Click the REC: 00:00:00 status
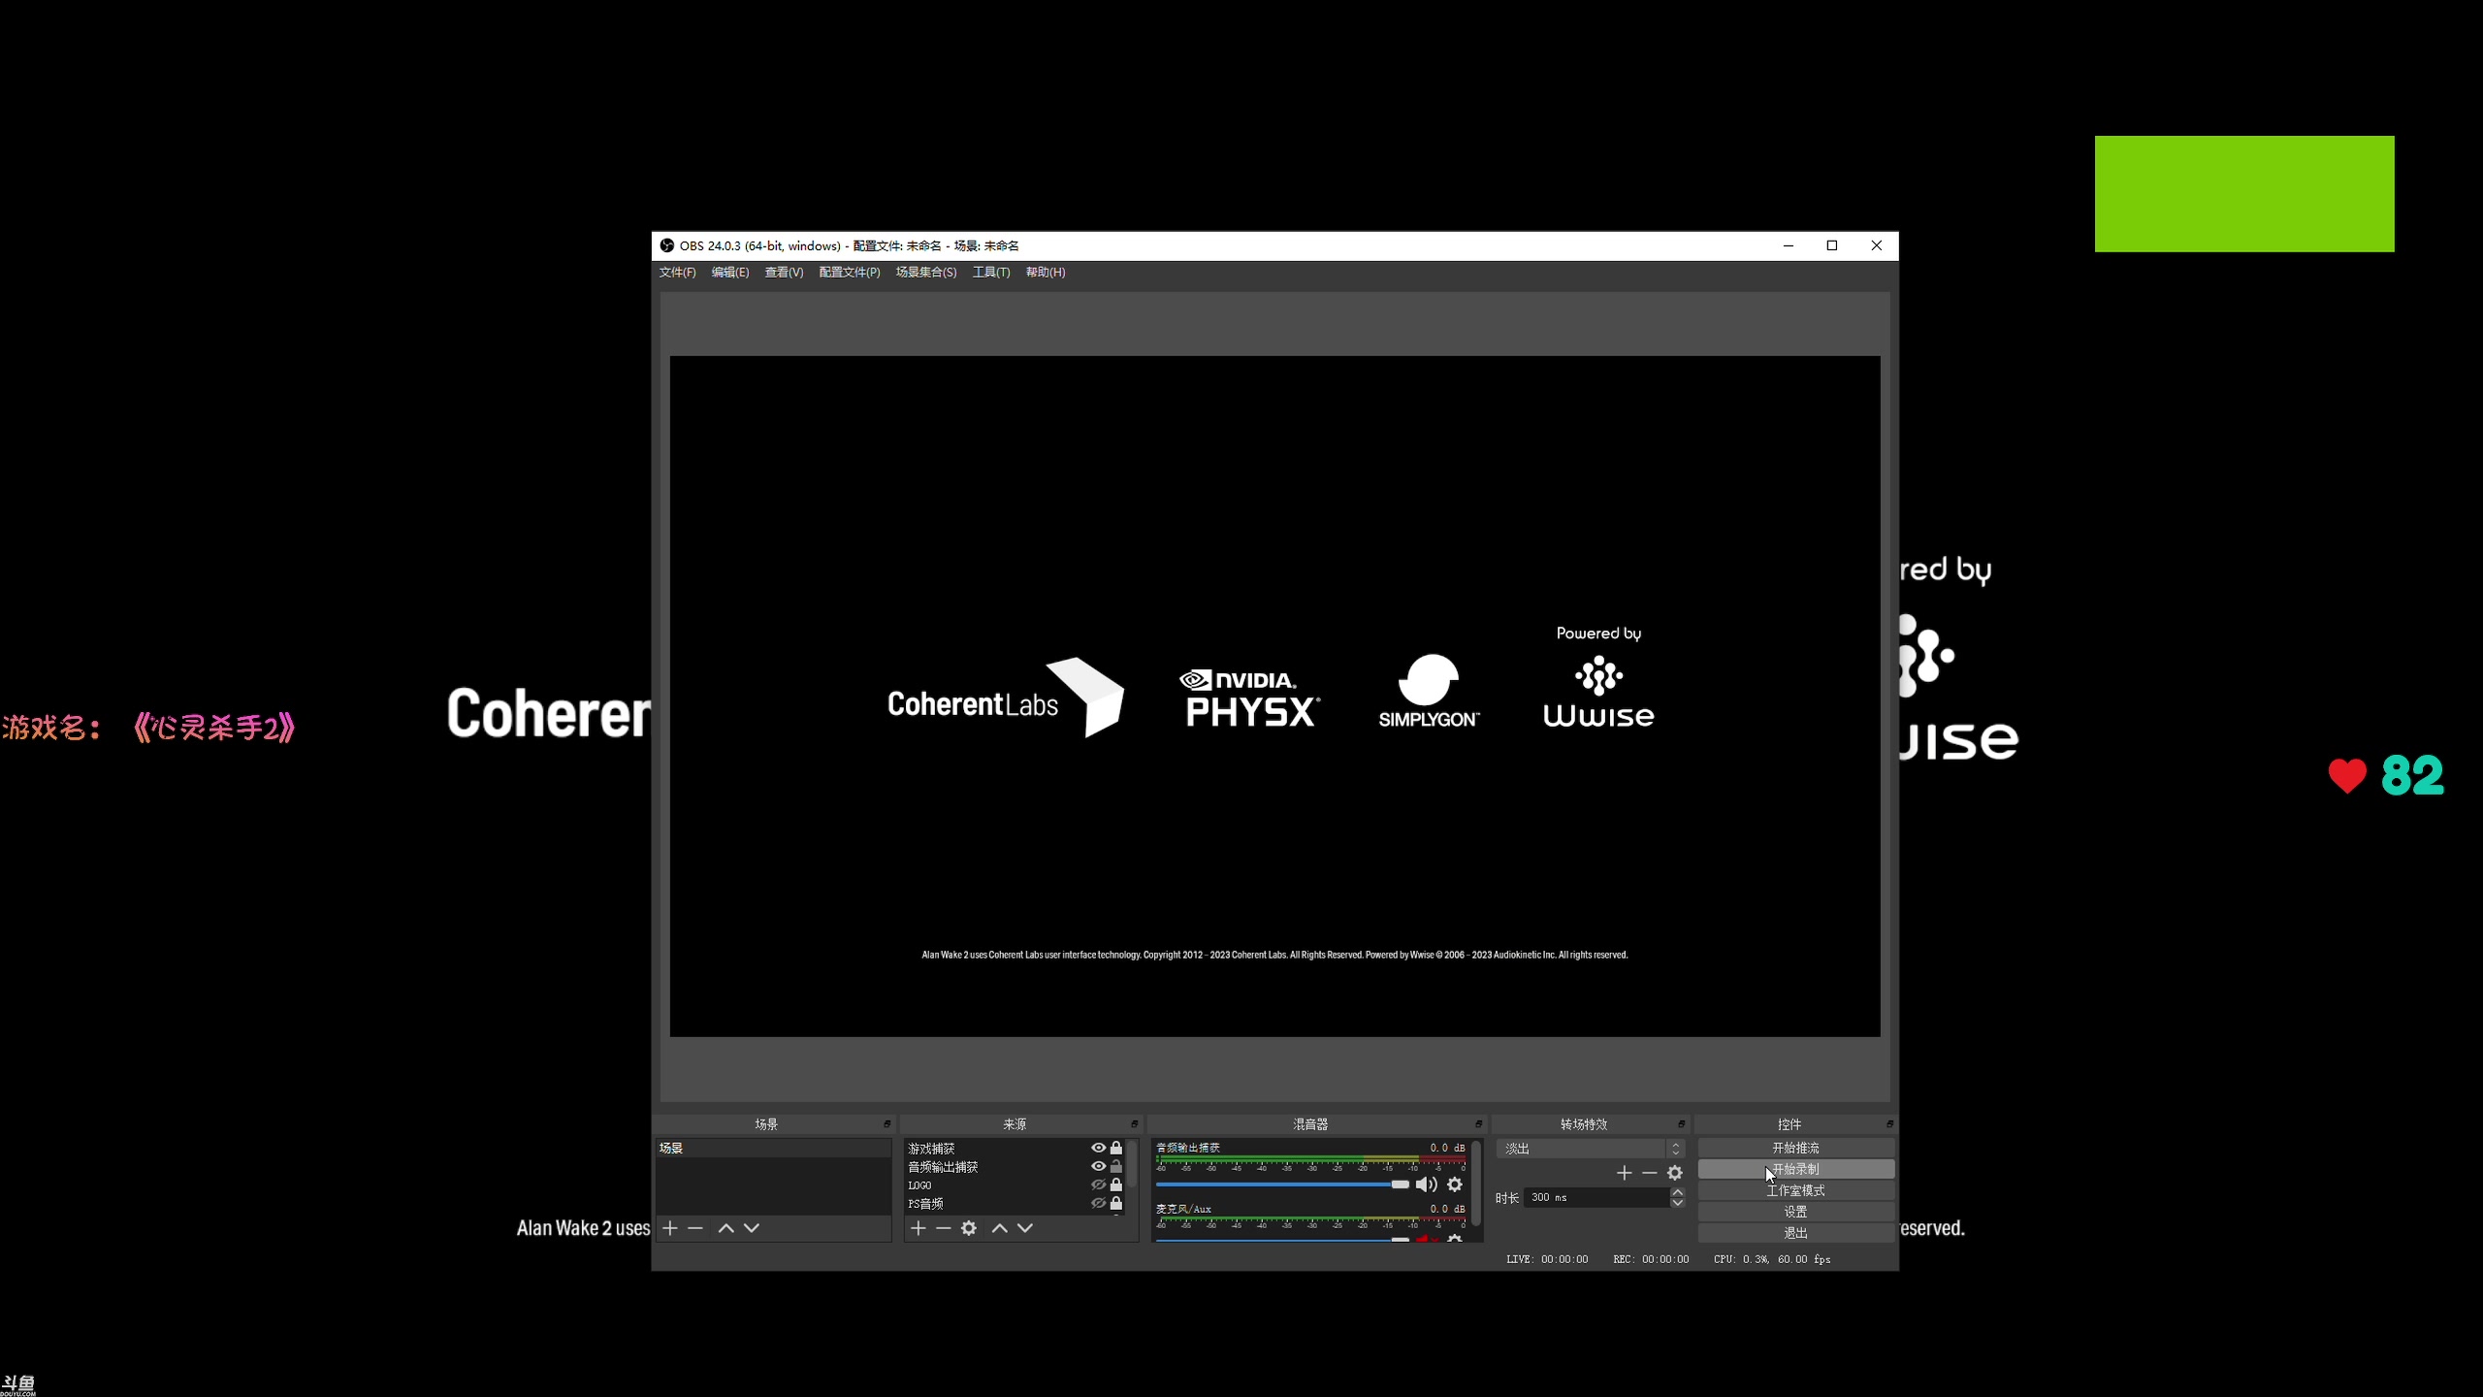The height and width of the screenshot is (1397, 2483). (x=1651, y=1259)
